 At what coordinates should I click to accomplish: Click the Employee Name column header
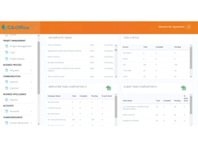[x=54, y=96]
